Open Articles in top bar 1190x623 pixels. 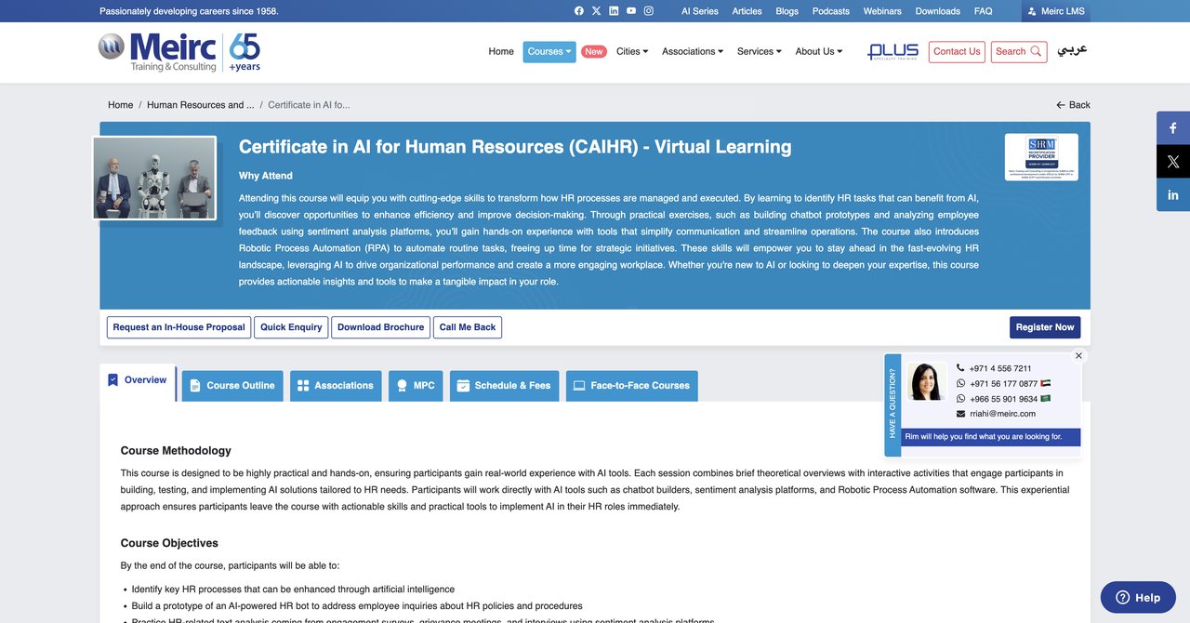[x=747, y=11]
